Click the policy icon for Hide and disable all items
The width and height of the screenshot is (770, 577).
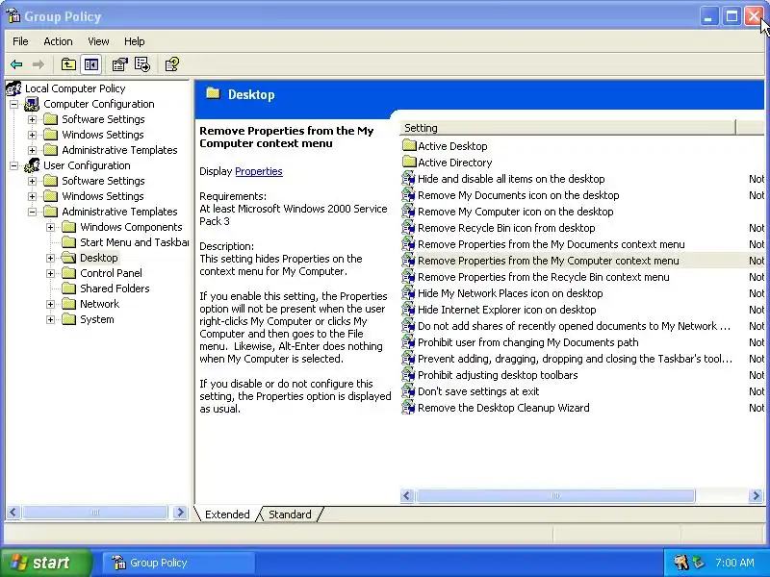(x=408, y=179)
